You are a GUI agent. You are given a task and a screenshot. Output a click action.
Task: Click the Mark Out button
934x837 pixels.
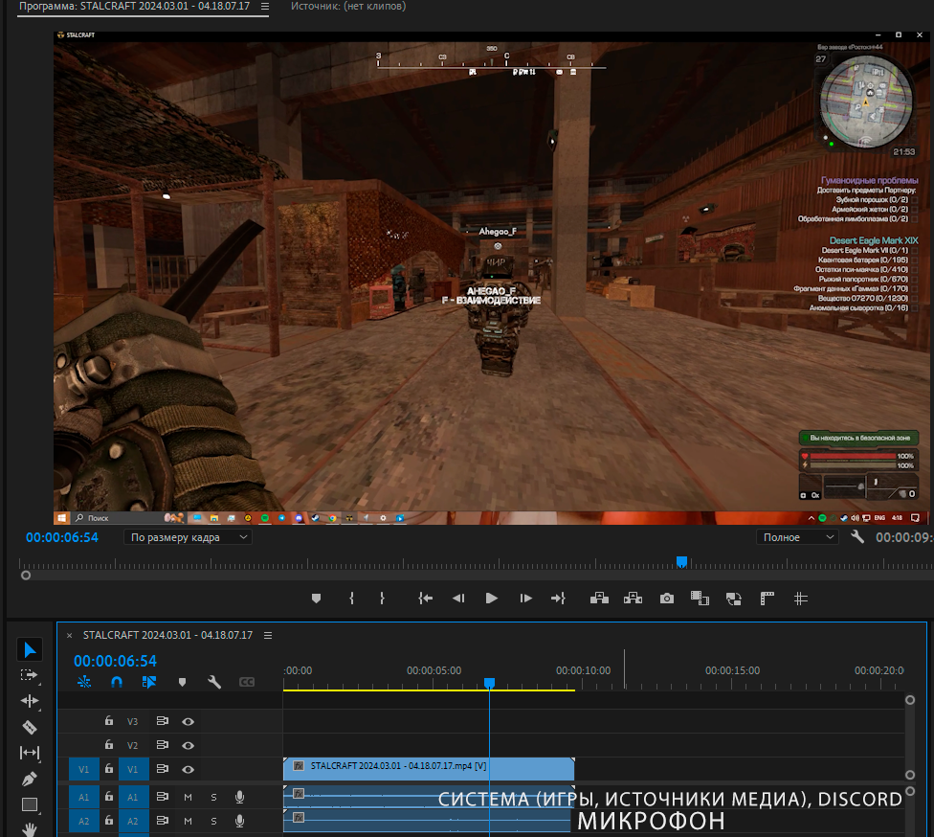[x=383, y=599]
